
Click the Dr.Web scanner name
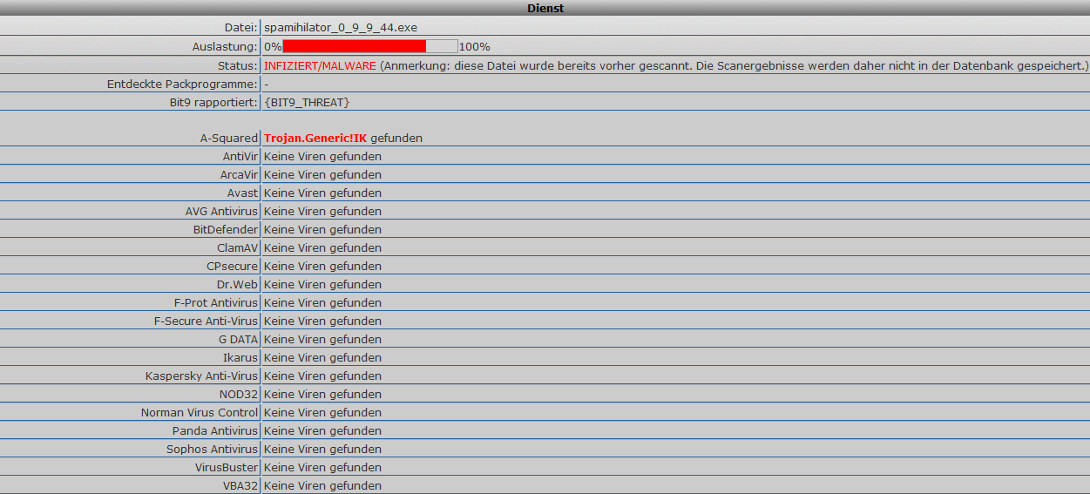tap(238, 284)
